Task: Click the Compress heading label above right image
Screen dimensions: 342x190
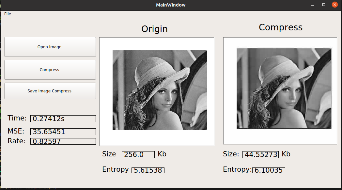Action: point(281,27)
